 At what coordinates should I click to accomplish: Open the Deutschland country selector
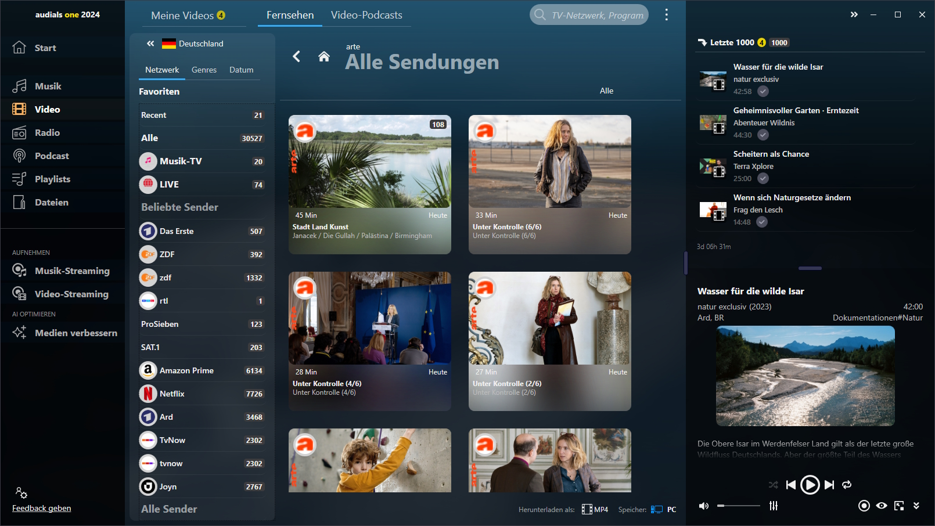point(193,44)
